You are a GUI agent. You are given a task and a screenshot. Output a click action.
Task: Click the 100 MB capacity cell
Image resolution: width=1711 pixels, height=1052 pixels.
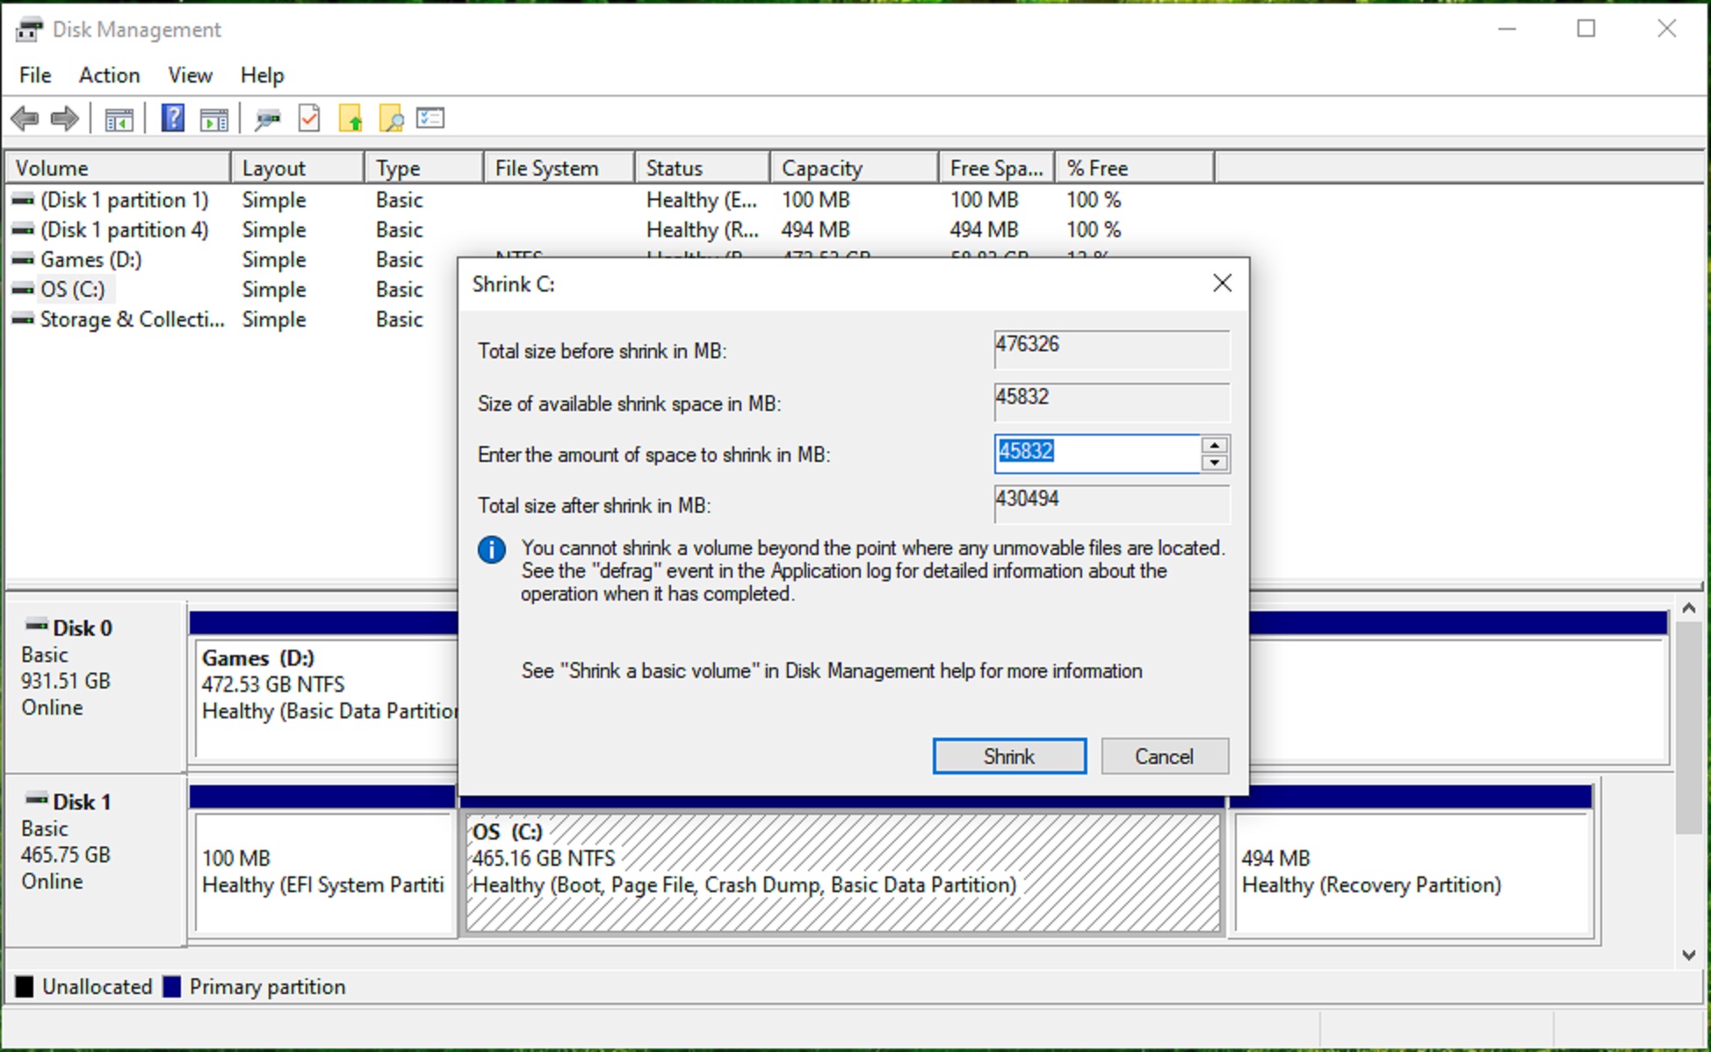[816, 200]
